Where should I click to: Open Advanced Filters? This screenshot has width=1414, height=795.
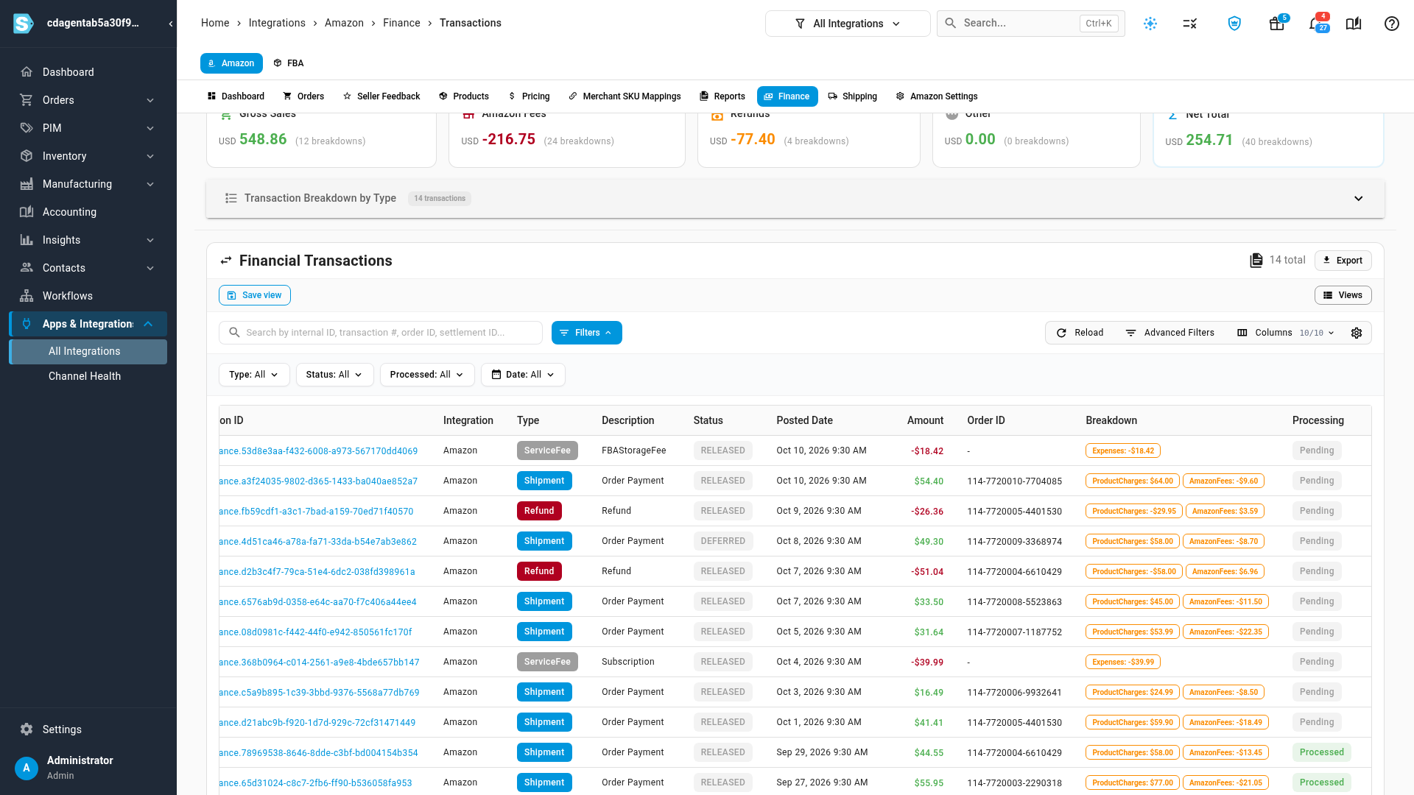pos(1169,333)
